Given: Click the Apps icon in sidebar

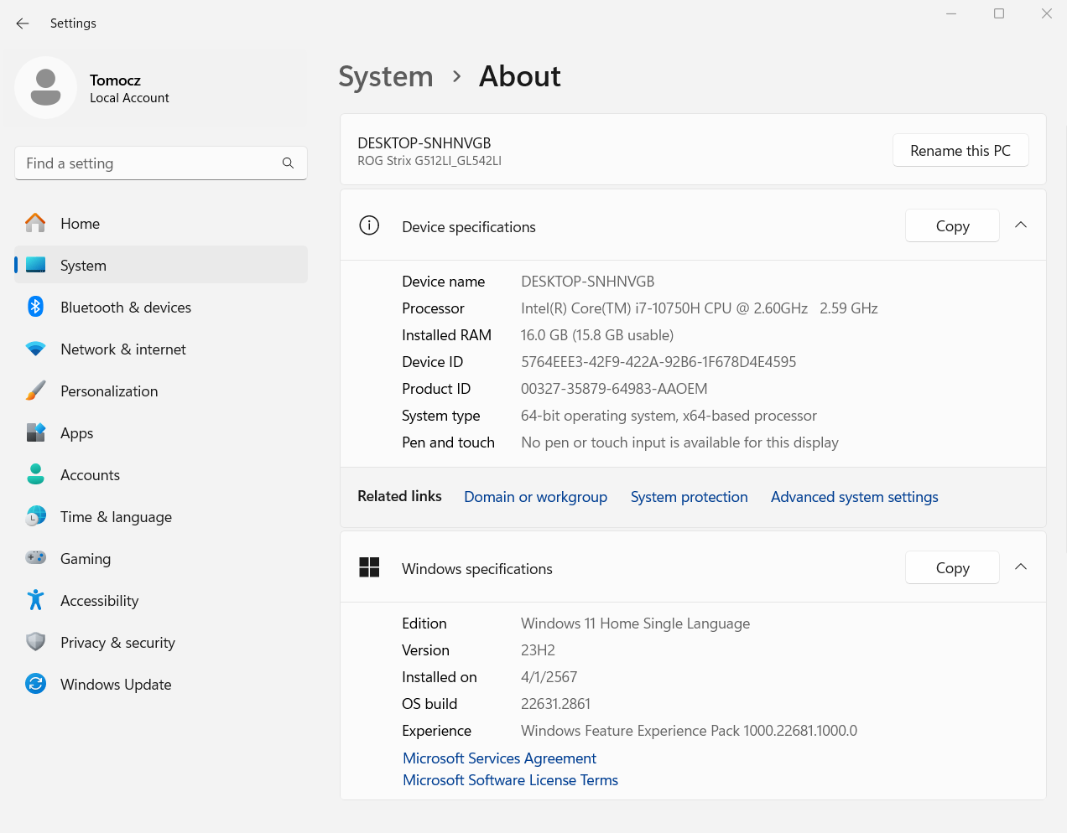Looking at the screenshot, I should (35, 432).
